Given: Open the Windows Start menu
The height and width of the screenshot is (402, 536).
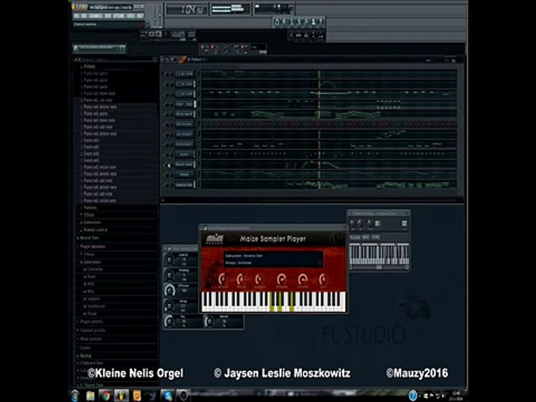Looking at the screenshot, I should 75,395.
